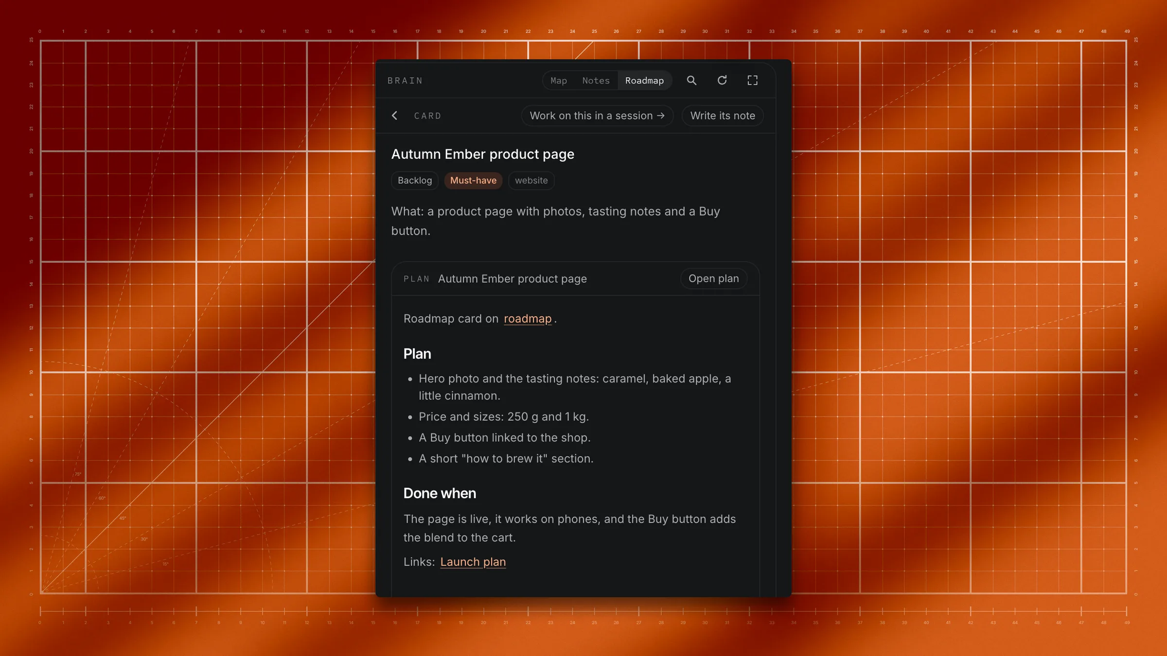
Task: Click the Backlog status tag
Action: tap(415, 180)
